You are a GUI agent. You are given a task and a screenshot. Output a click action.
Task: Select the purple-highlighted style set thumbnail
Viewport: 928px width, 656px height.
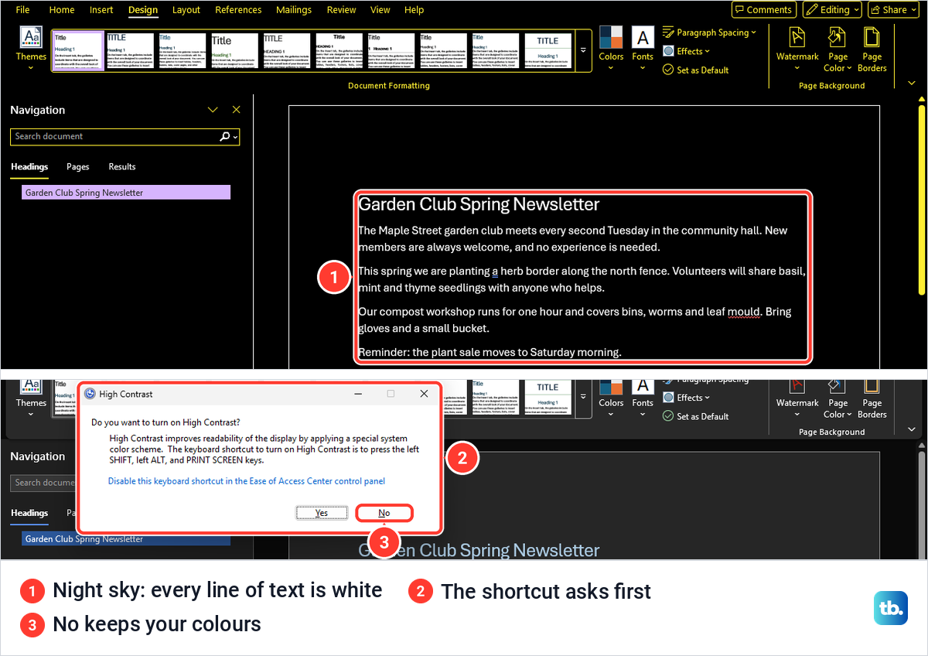(x=78, y=51)
